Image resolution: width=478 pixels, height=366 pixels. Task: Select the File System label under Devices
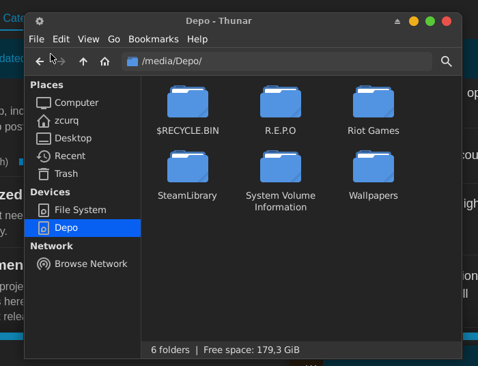[x=81, y=210]
